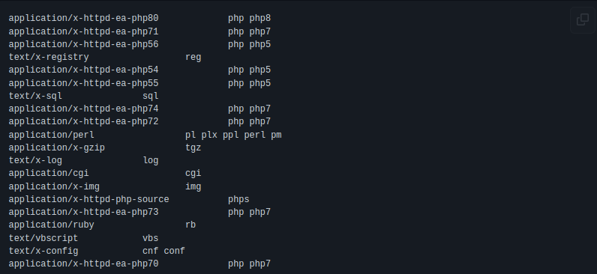Click the application/perl MIME entry

click(x=52, y=135)
